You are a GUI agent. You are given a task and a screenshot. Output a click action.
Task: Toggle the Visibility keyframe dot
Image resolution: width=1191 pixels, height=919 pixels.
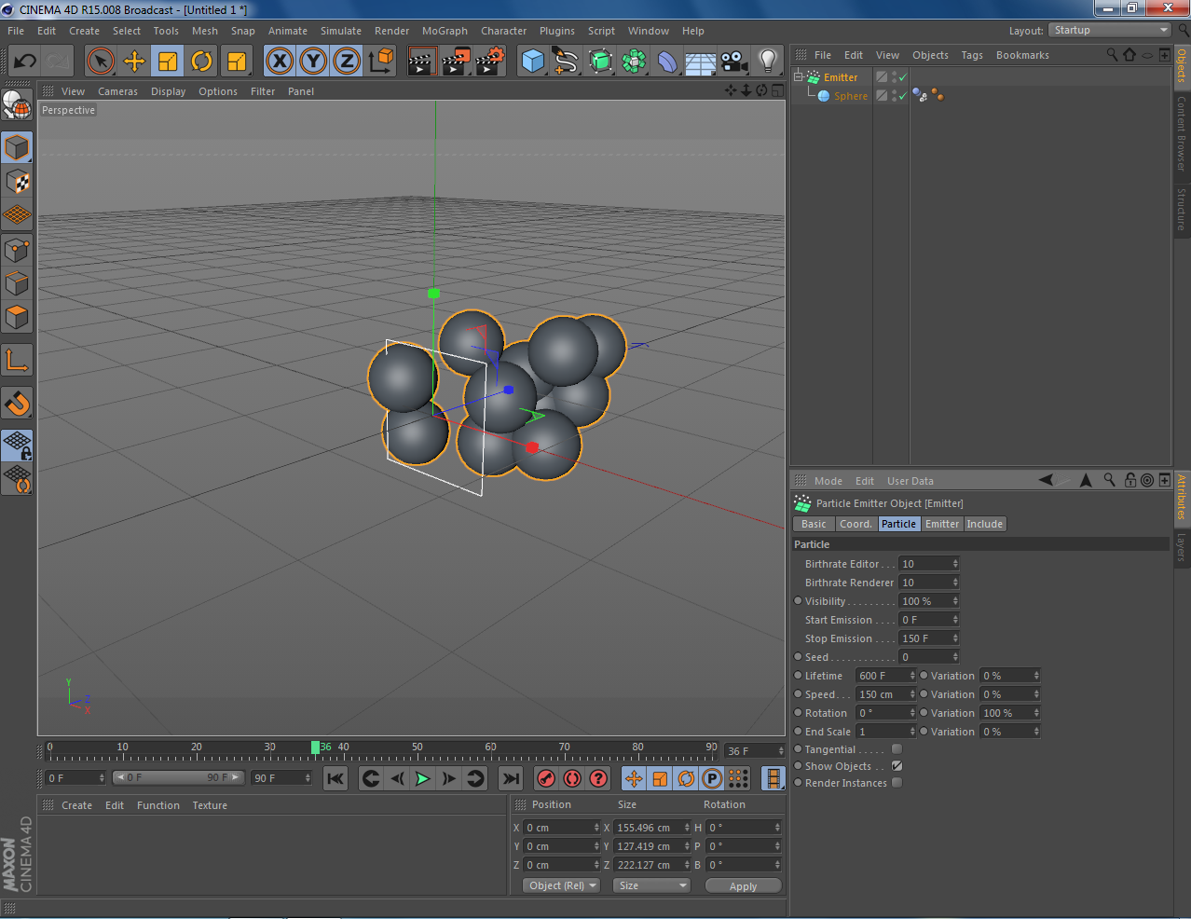click(798, 601)
